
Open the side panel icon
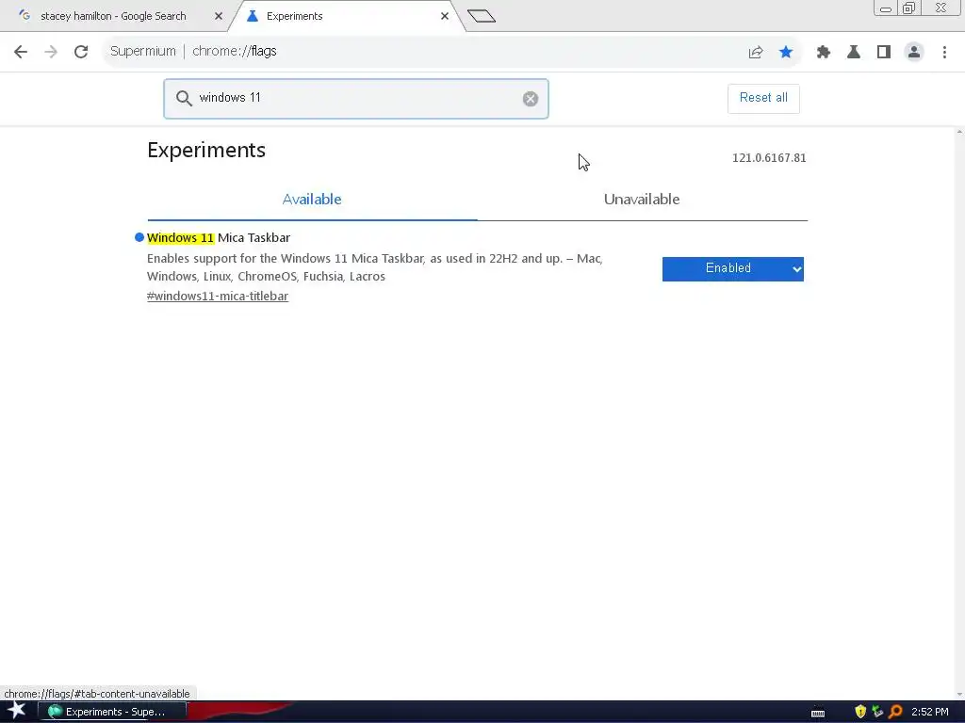tap(884, 53)
